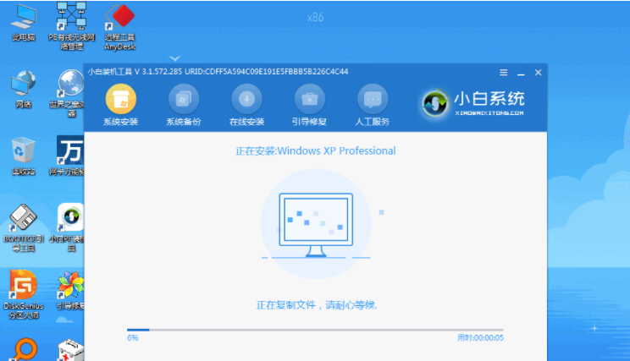Screen dimensions: 630x361
Task: Click the 正在安装:Windows XP Professional heading
Action: 315,150
